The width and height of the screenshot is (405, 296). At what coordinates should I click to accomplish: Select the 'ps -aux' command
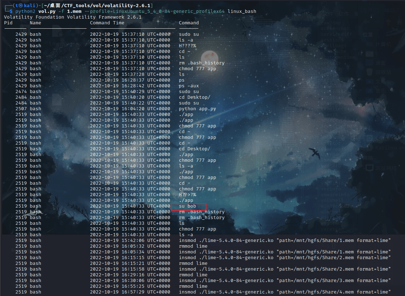pos(189,86)
